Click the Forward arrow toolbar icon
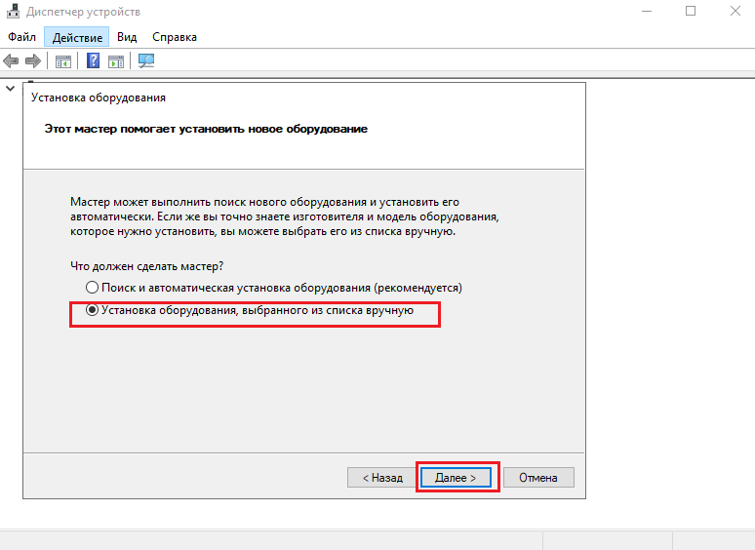Viewport: 755px width, 550px height. pos(33,61)
